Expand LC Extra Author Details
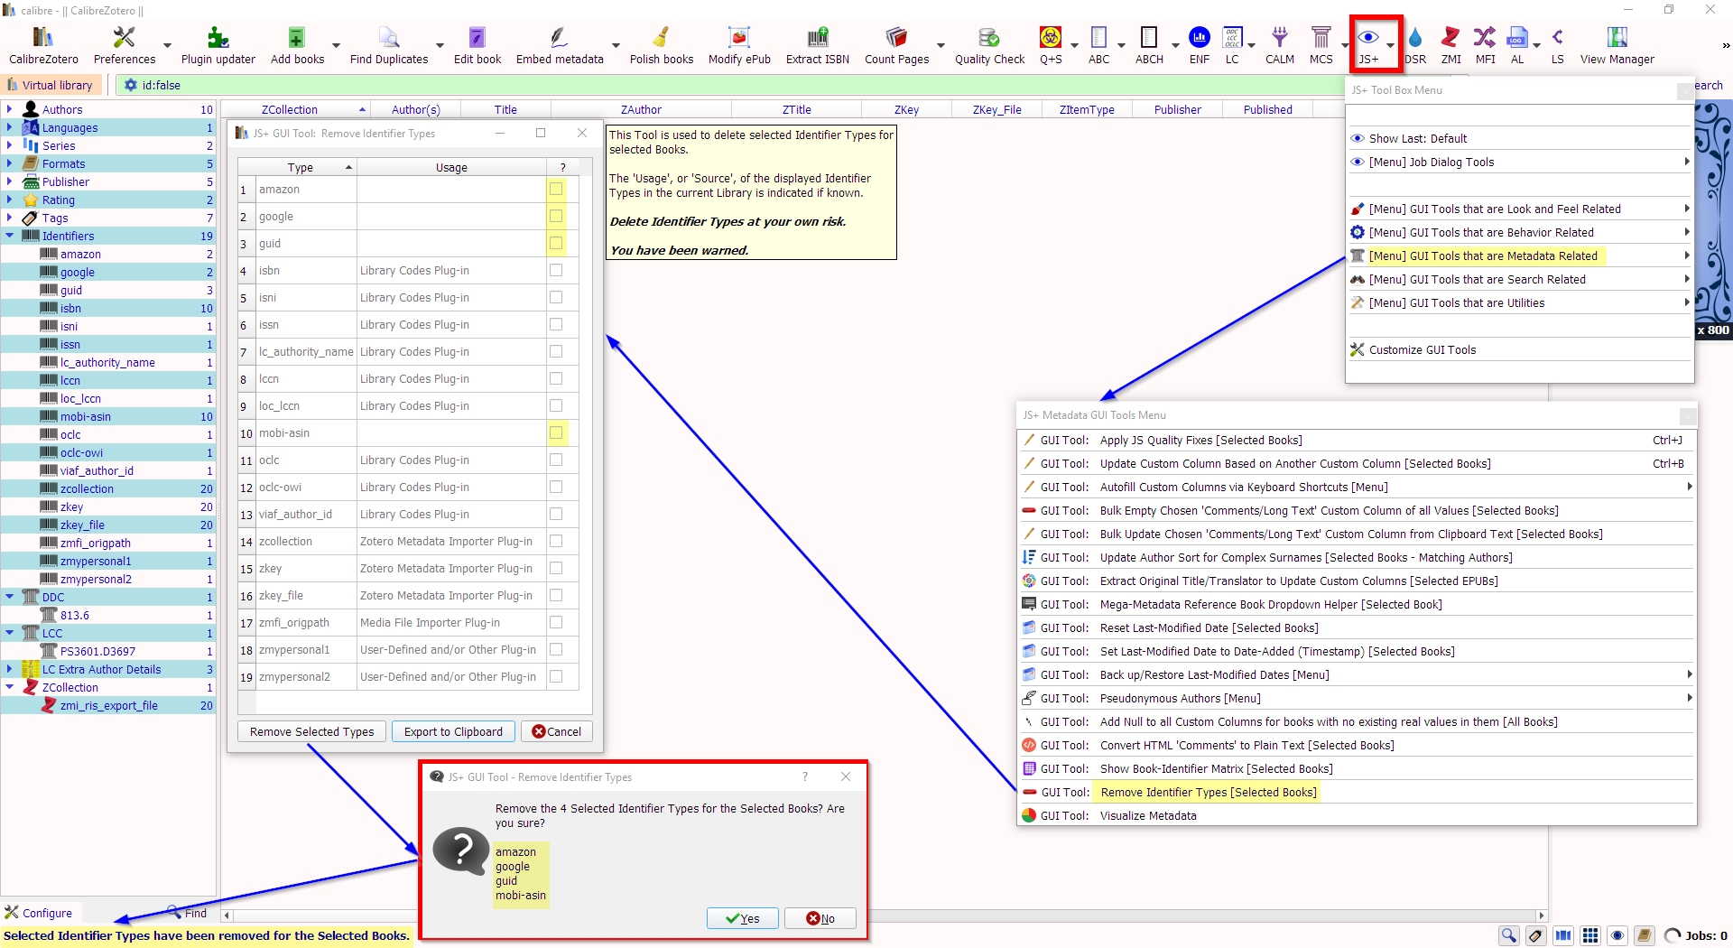 click(x=10, y=669)
